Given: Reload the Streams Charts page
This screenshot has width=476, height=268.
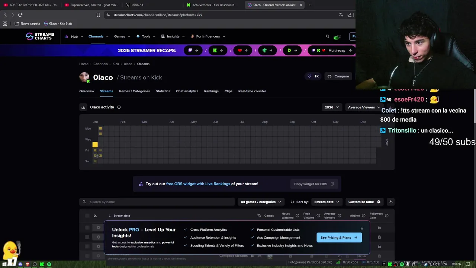Looking at the screenshot, I should point(20,15).
